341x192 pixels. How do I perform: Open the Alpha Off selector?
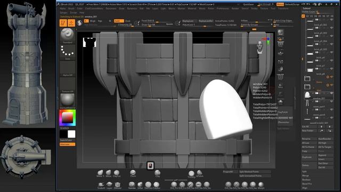pyautogui.click(x=68, y=69)
